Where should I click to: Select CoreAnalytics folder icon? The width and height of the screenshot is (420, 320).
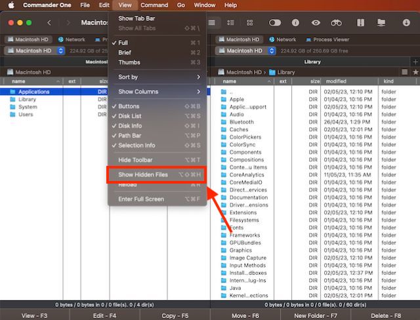click(x=224, y=175)
